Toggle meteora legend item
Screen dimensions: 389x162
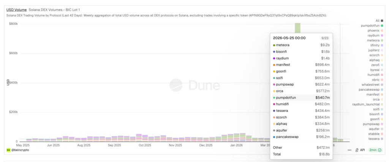click(375, 40)
